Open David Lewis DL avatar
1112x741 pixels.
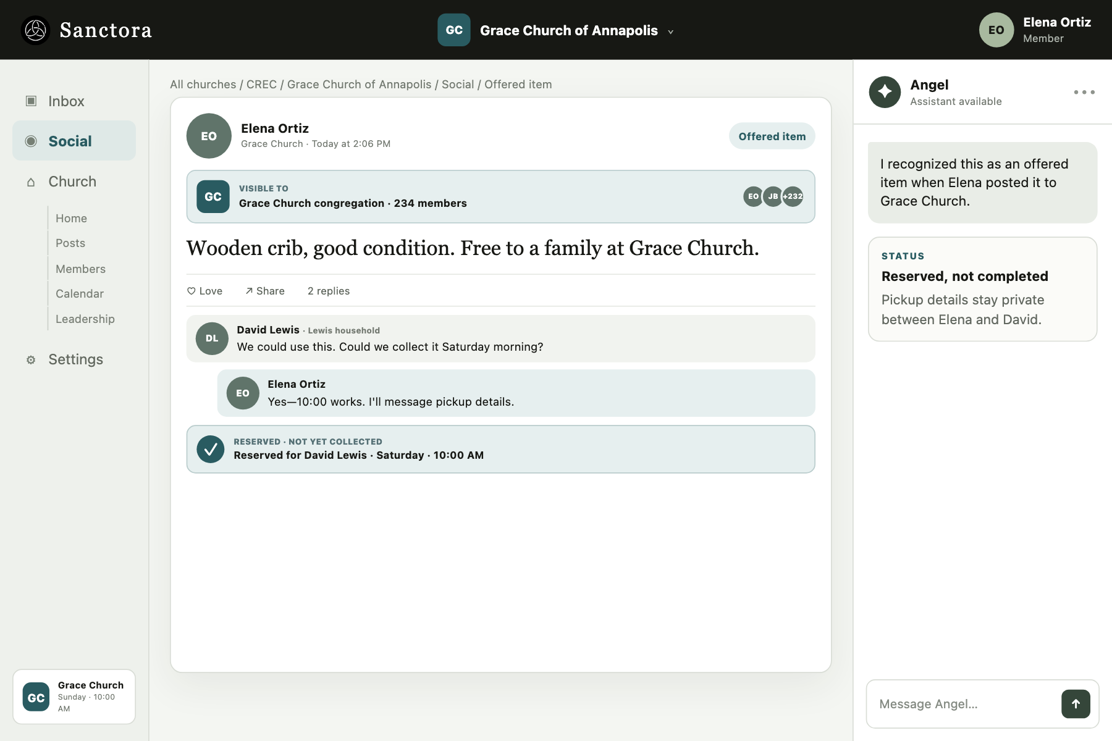212,338
